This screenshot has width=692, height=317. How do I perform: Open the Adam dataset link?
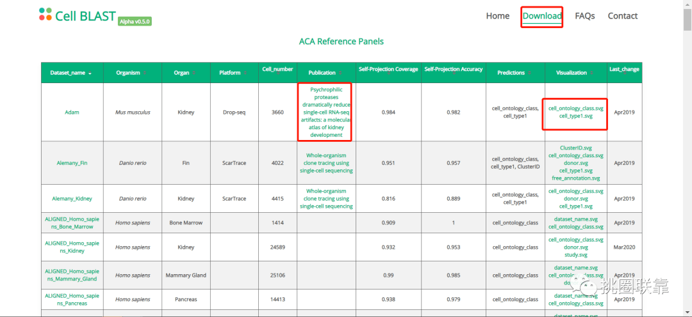click(x=72, y=112)
